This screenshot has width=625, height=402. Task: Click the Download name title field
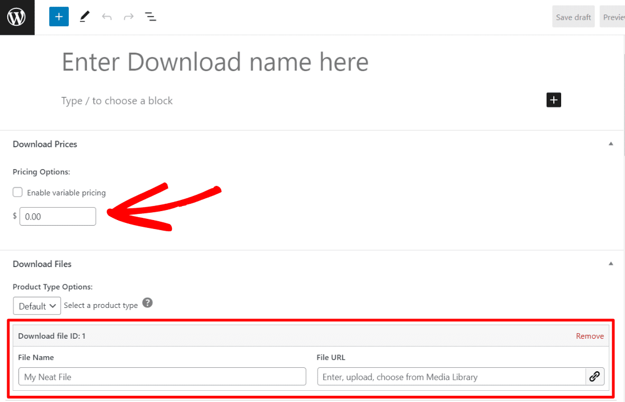pos(216,62)
